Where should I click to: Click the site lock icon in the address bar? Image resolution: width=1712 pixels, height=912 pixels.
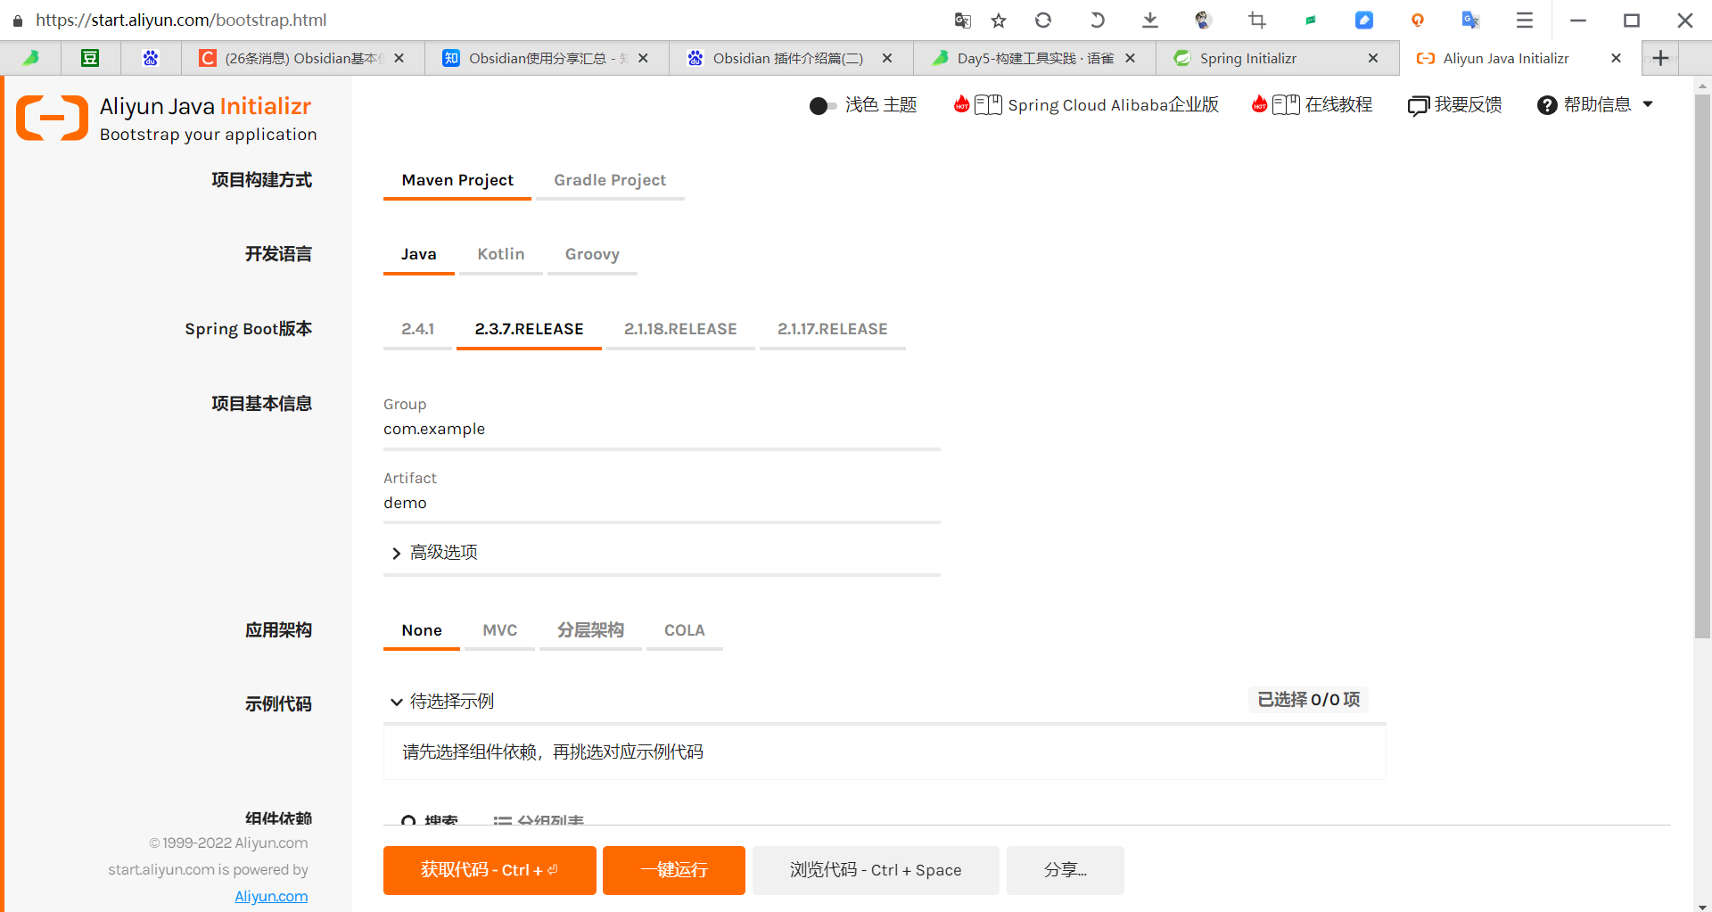(18, 20)
